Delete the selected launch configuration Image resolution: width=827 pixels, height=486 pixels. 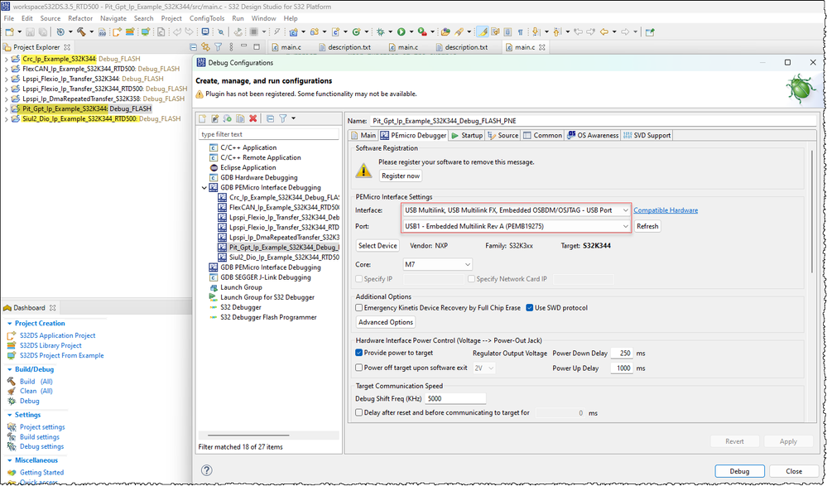(252, 117)
